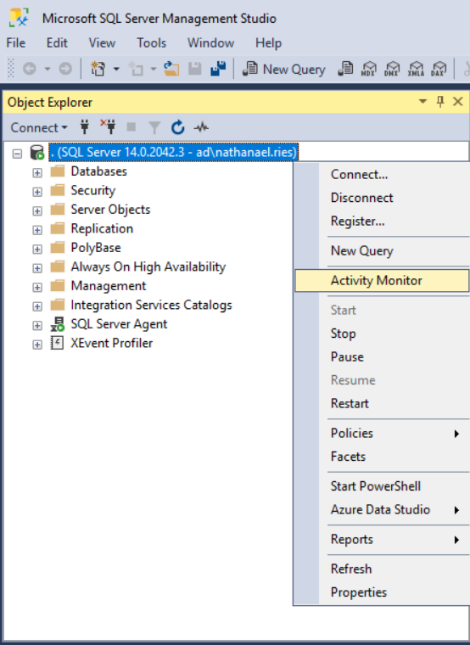Toggle the Object Explorer auto-hide pin
Screen dimensions: 470x645
[440, 102]
